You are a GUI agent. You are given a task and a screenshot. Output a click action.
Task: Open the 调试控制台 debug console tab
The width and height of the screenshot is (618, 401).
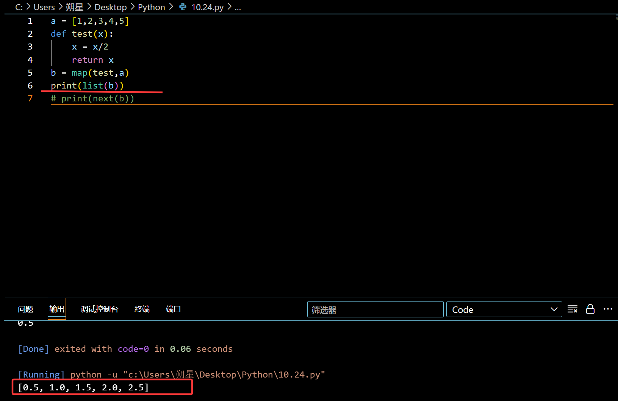click(x=99, y=309)
